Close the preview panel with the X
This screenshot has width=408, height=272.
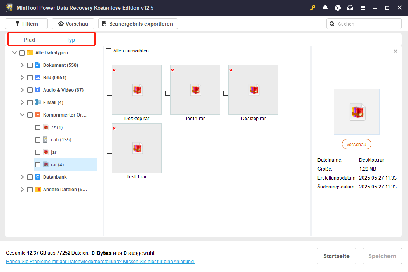(x=396, y=51)
